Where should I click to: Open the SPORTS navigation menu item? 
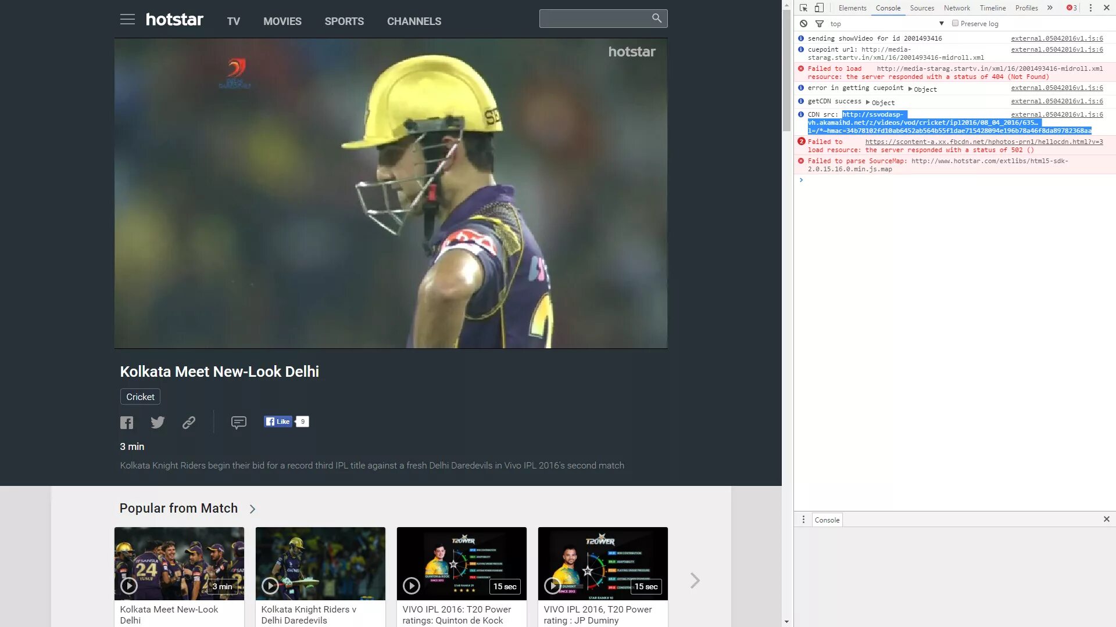point(344,21)
